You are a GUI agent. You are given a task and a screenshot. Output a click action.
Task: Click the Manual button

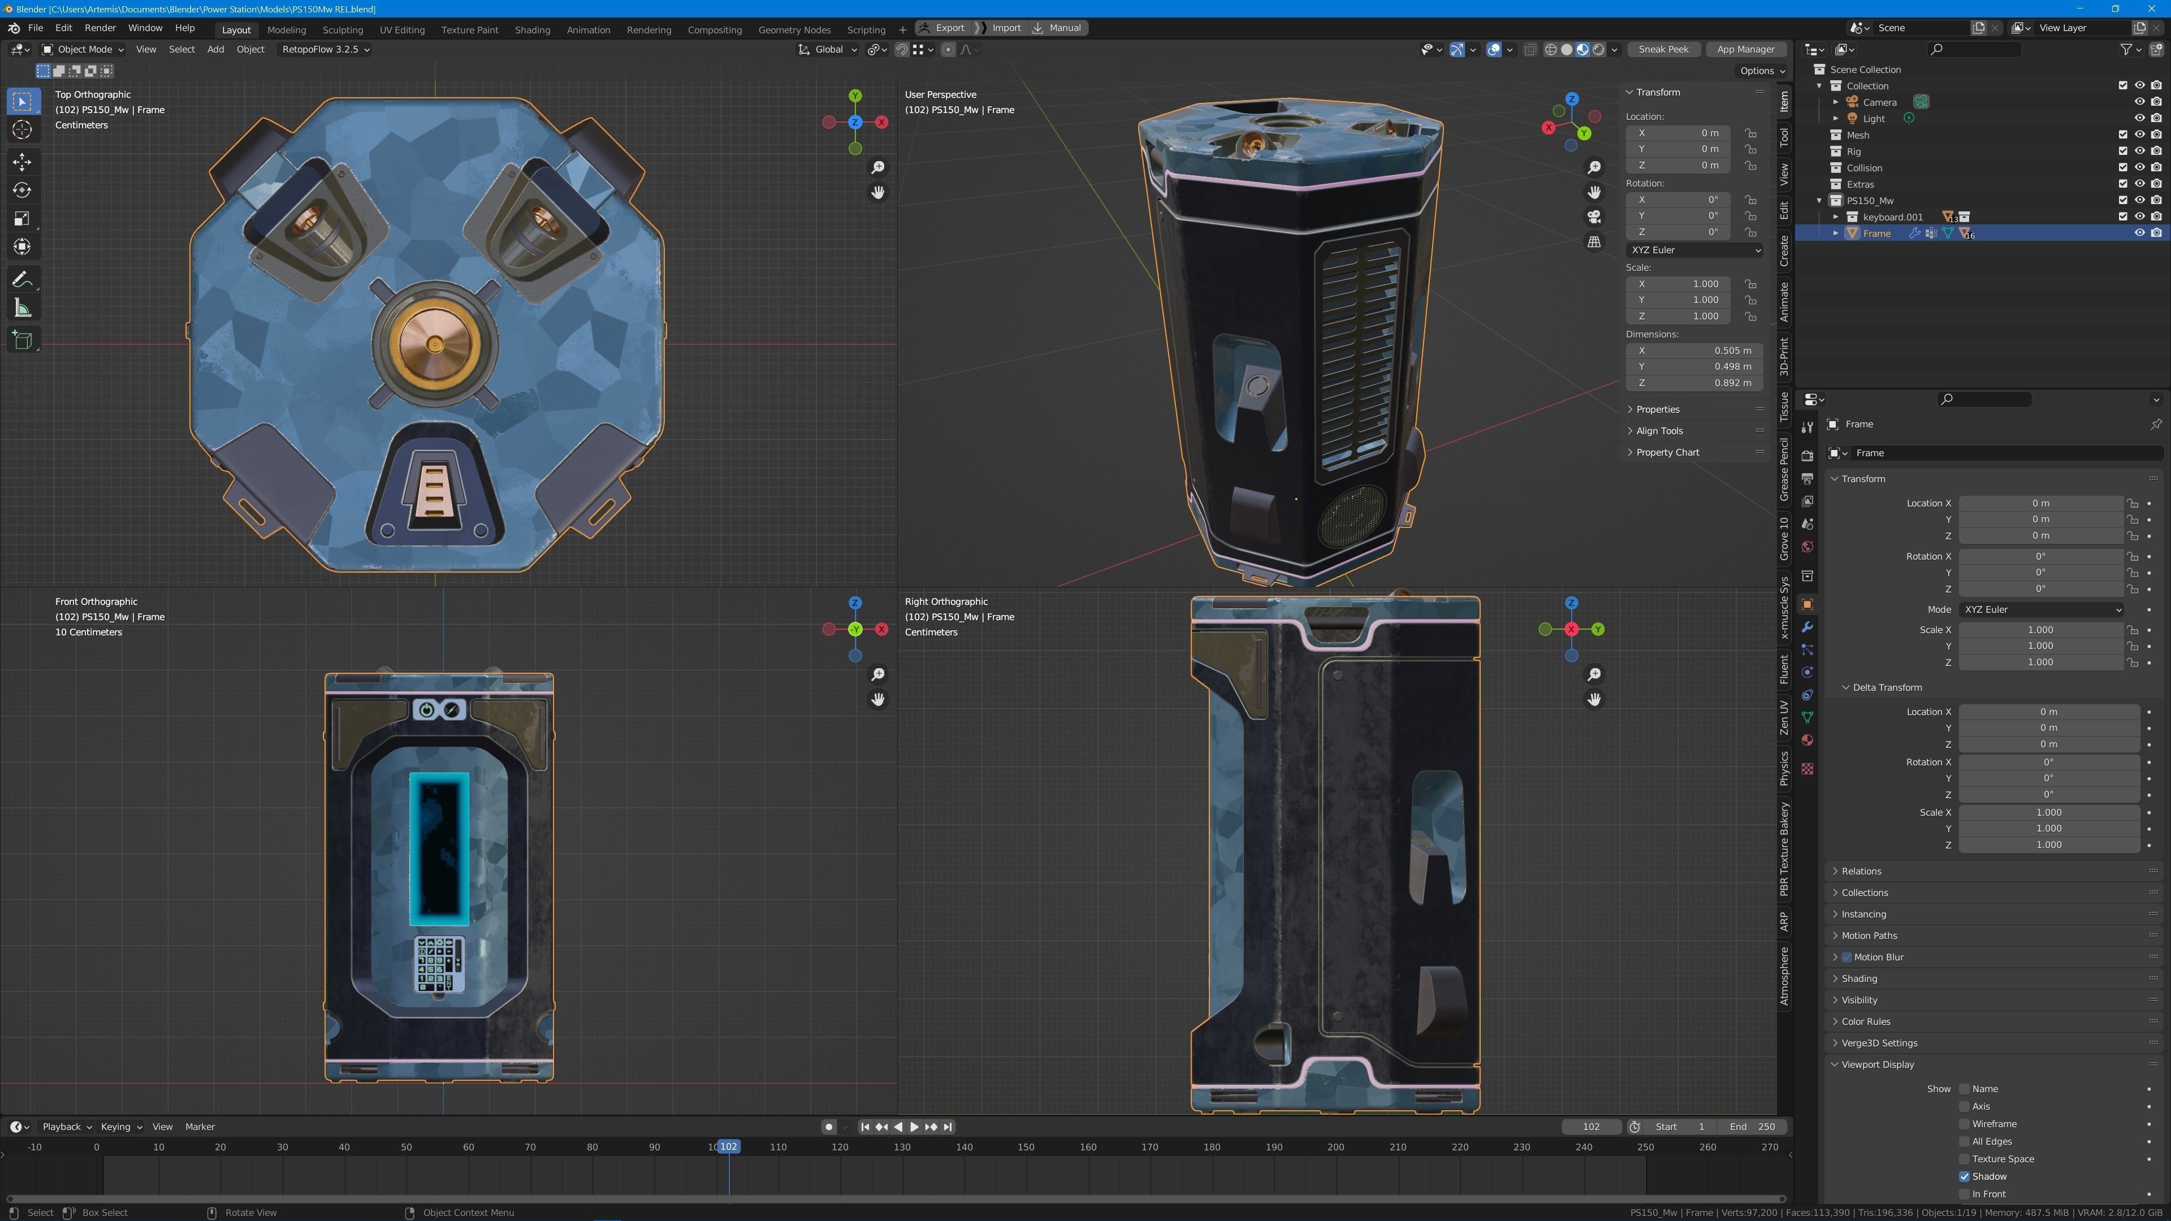[1058, 28]
